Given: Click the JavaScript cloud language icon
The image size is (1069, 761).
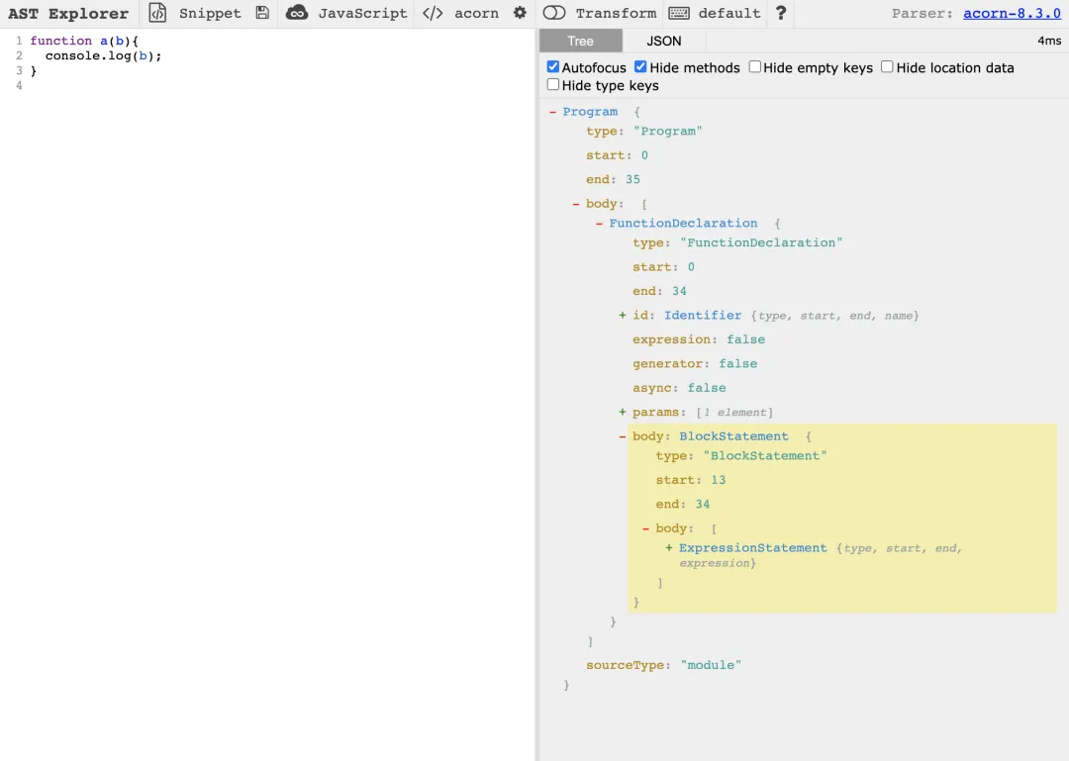Looking at the screenshot, I should tap(297, 13).
